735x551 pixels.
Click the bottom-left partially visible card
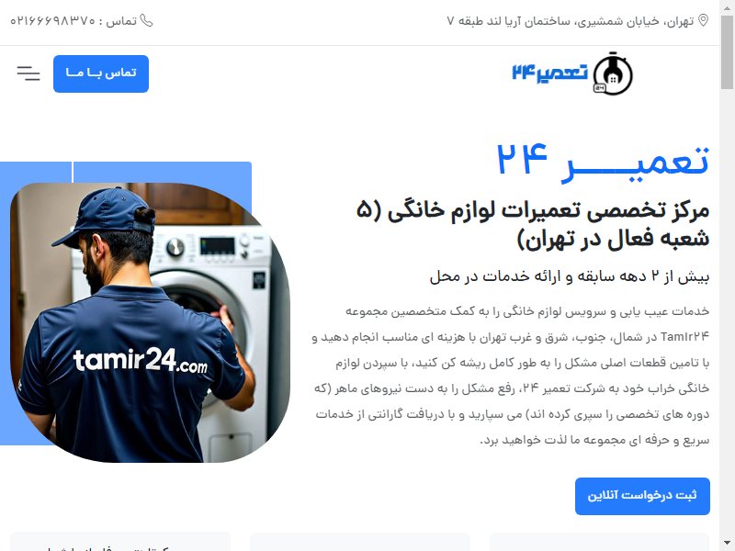pyautogui.click(x=120, y=542)
